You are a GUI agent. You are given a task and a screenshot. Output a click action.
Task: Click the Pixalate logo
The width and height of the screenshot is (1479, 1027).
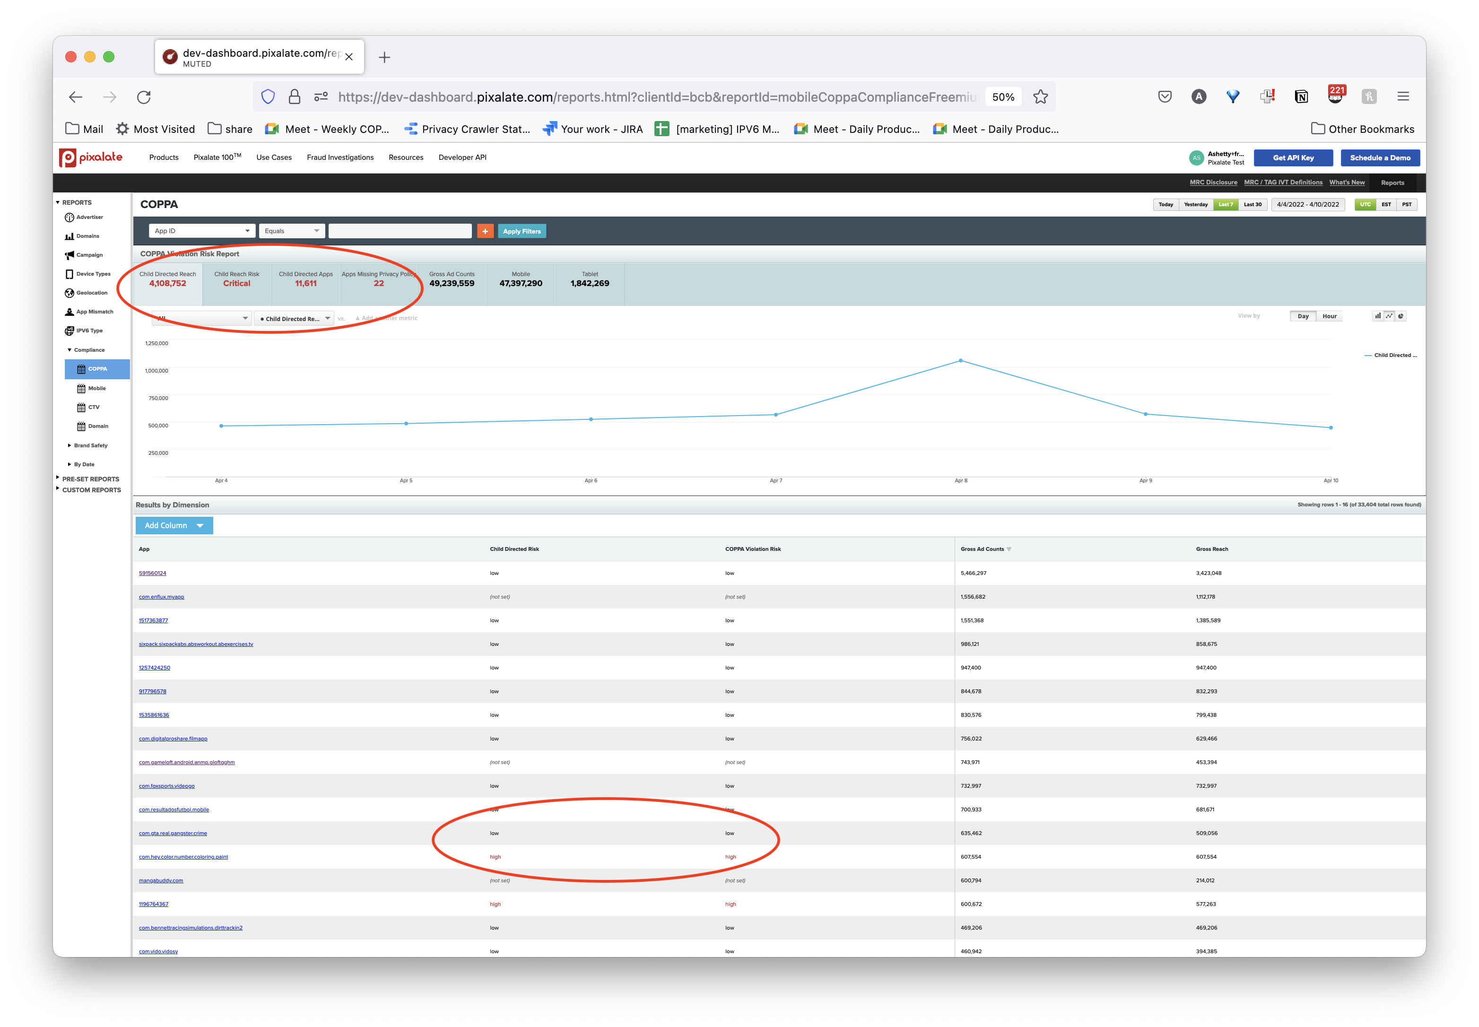click(91, 157)
